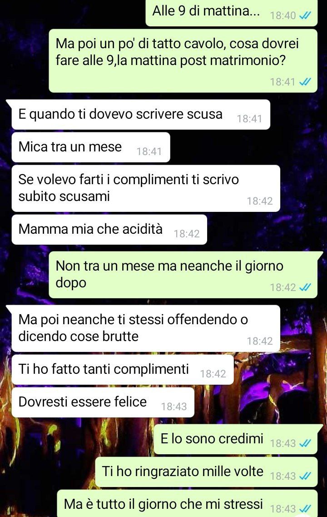Tap the 18:41 timestamp on "Mica tra un mese"

[x=149, y=151]
